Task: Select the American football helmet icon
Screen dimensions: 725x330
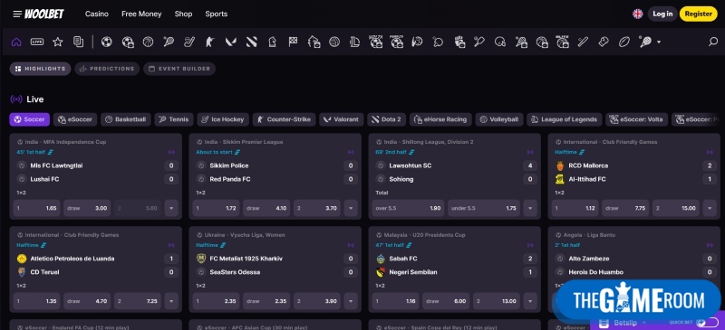Action: (x=500, y=42)
